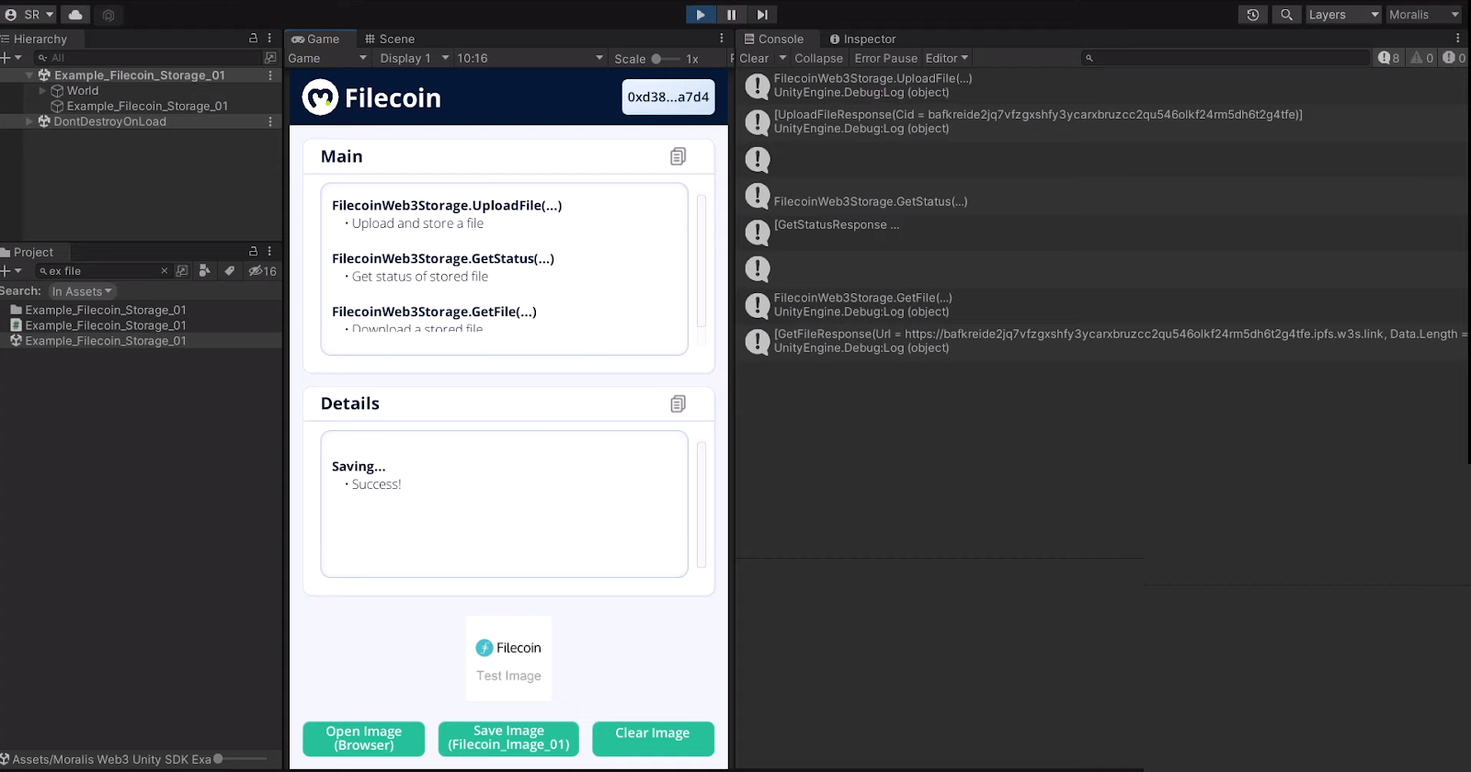Toggle the Hierarchy panel lock

point(253,39)
